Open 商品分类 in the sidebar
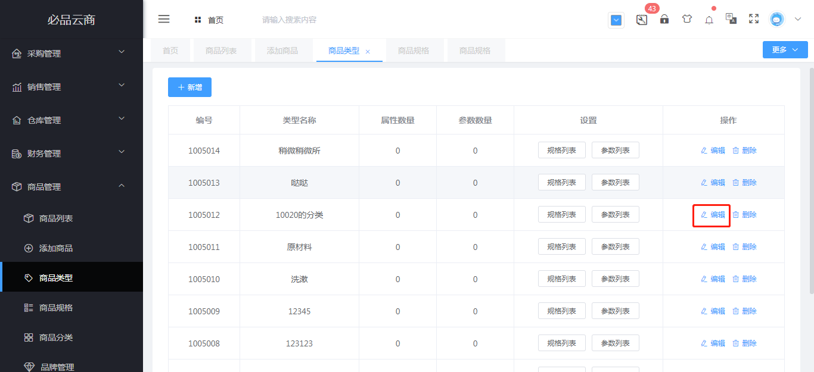 pyautogui.click(x=72, y=337)
